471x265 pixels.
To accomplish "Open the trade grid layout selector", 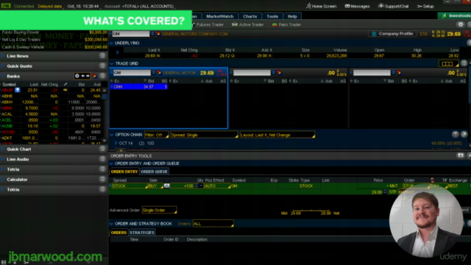I will [449, 63].
